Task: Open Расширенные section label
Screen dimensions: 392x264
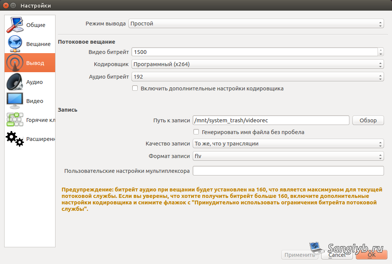Action: pos(41,139)
